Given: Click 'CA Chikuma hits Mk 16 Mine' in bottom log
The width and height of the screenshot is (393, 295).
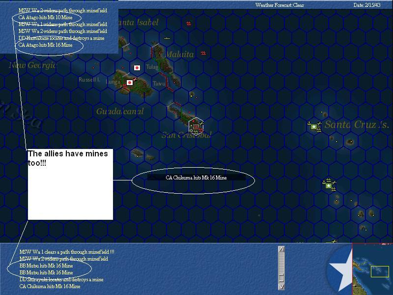Looking at the screenshot, I should coord(50,286).
